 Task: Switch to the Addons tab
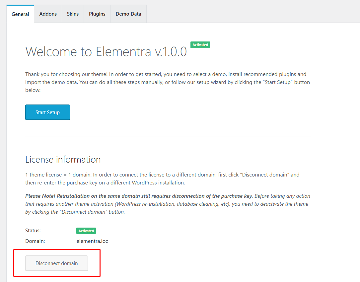(48, 14)
